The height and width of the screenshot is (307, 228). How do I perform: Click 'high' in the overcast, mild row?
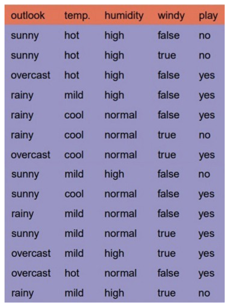click(x=114, y=254)
